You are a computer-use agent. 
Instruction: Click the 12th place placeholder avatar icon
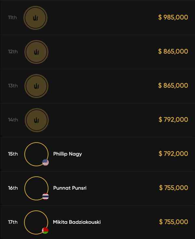[x=36, y=52]
